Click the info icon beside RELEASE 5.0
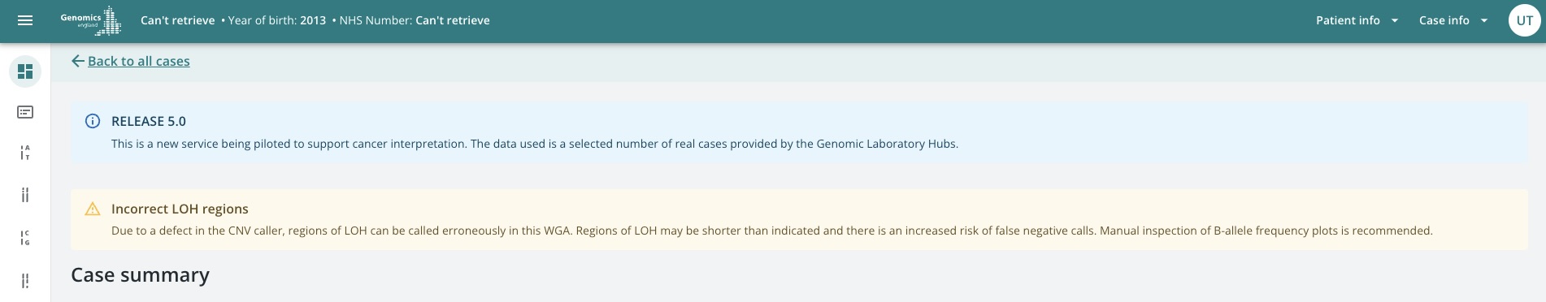This screenshot has height=302, width=1546. [93, 121]
